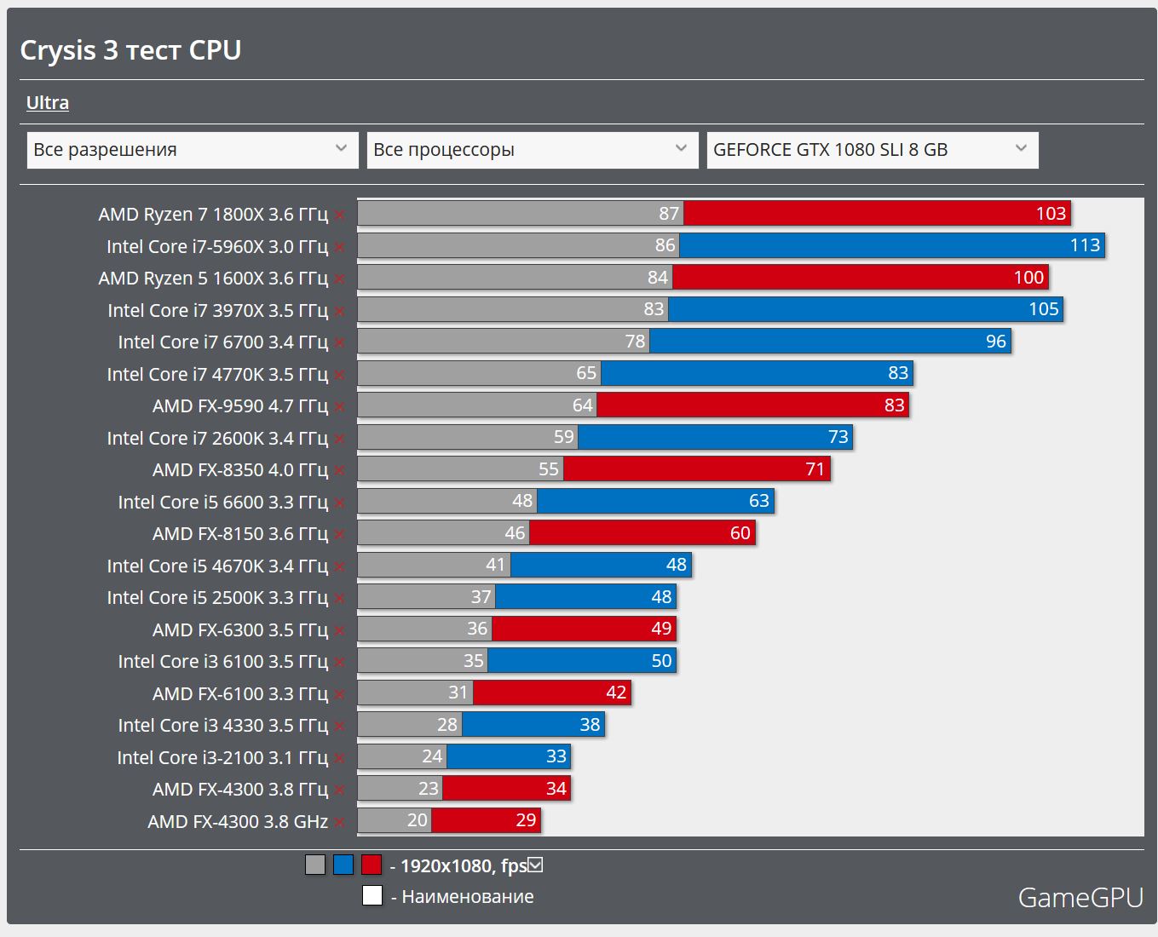Expand the Все процессоры dropdown
This screenshot has width=1158, height=937.
tap(532, 150)
